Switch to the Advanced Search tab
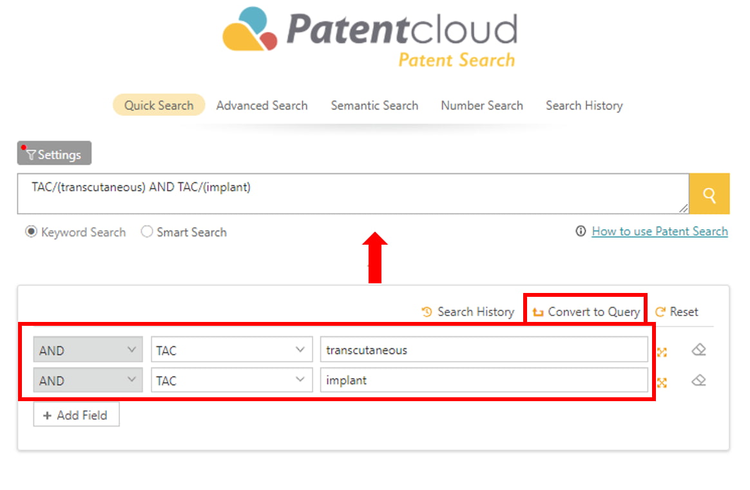Image resolution: width=750 pixels, height=490 pixels. [x=262, y=105]
